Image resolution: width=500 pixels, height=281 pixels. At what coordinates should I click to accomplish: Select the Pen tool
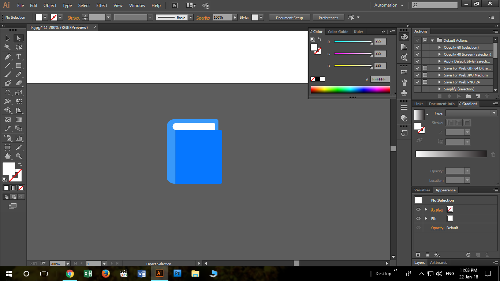pyautogui.click(x=8, y=57)
